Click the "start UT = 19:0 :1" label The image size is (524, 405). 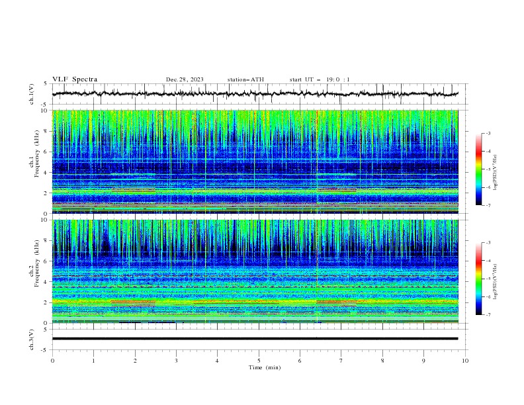(320, 79)
